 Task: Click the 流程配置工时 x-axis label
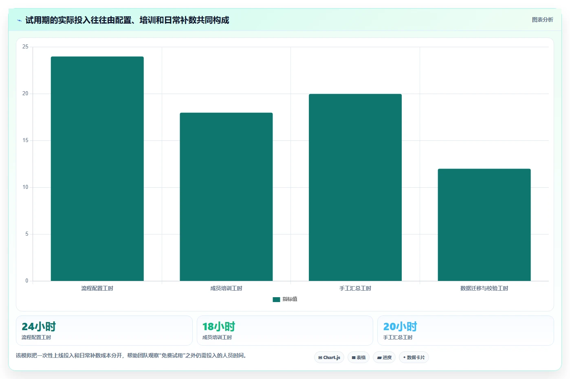click(97, 288)
